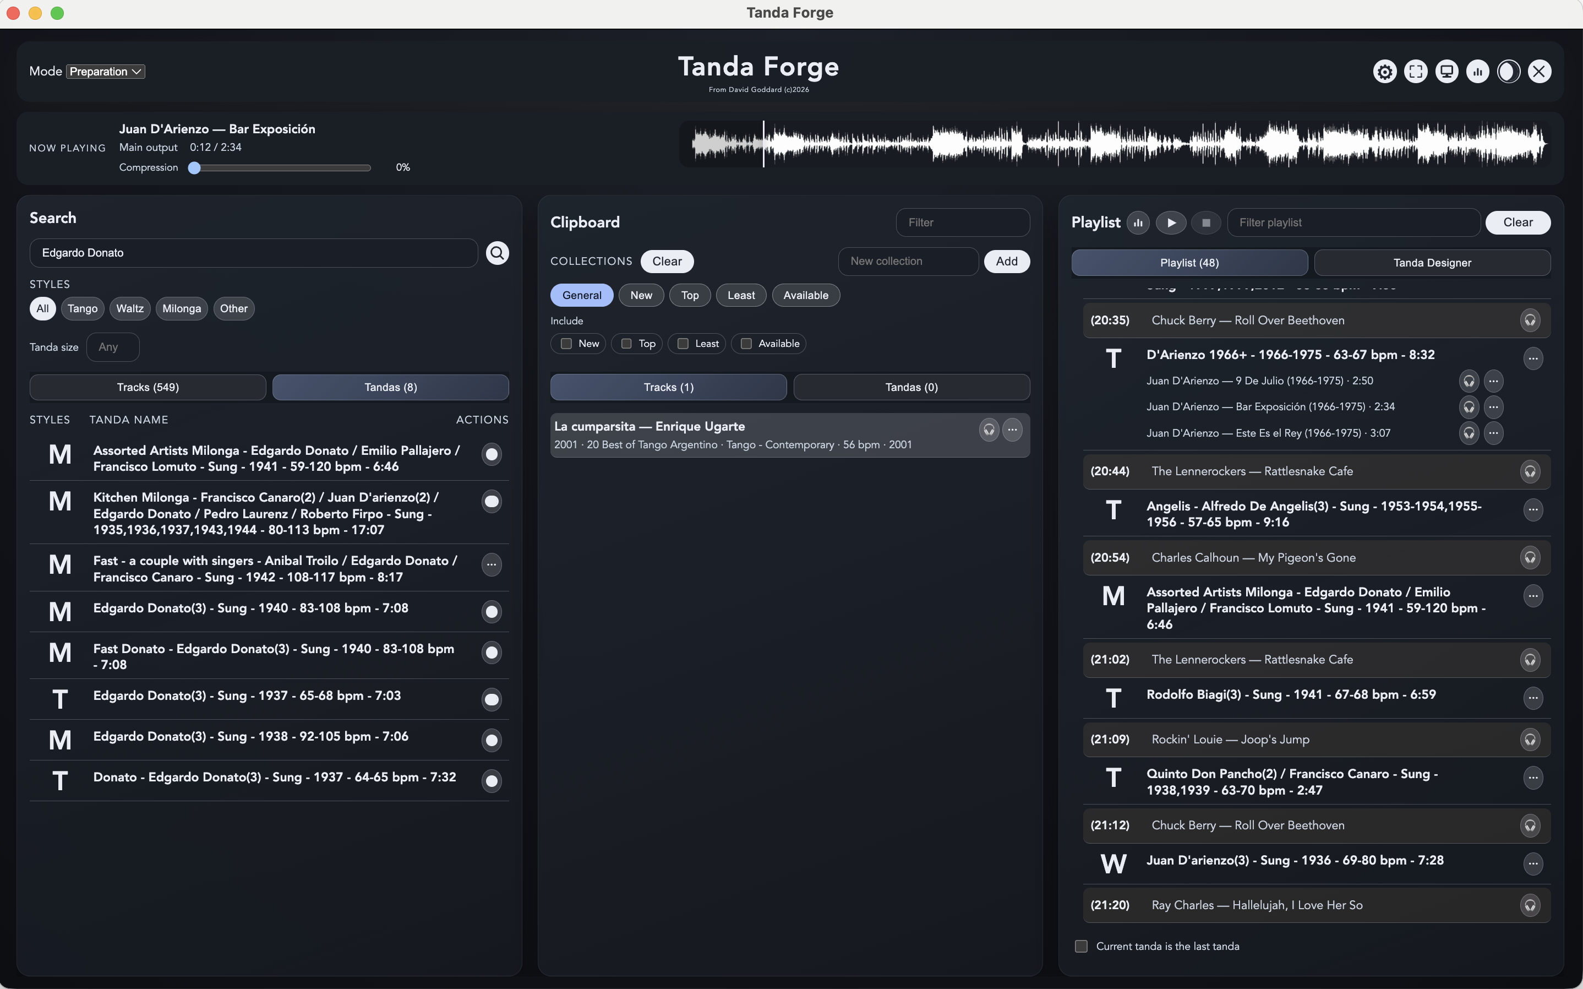Image resolution: width=1583 pixels, height=989 pixels.
Task: Focus the Filter playlist field
Action: pyautogui.click(x=1353, y=222)
